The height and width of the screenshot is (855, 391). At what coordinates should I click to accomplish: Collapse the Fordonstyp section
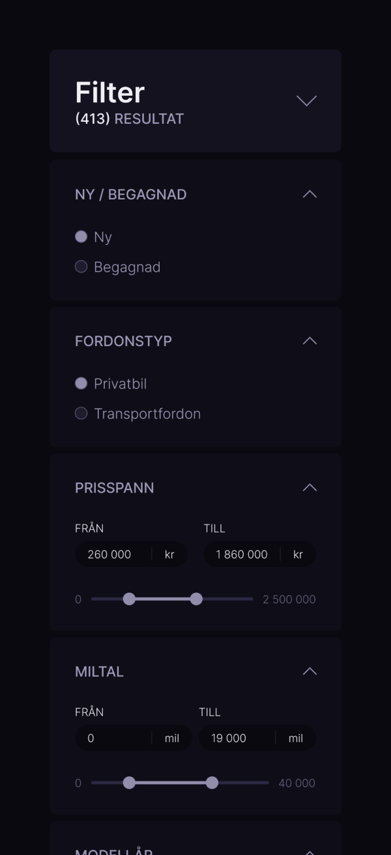tap(310, 341)
